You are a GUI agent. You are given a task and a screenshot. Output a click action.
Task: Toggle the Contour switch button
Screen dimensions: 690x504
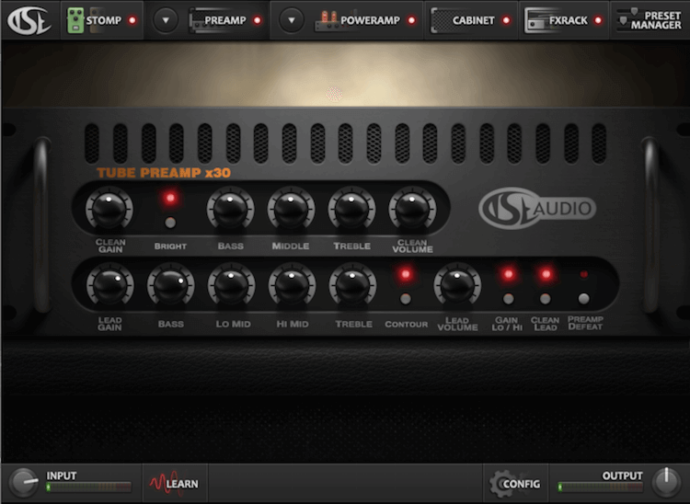[x=406, y=299]
